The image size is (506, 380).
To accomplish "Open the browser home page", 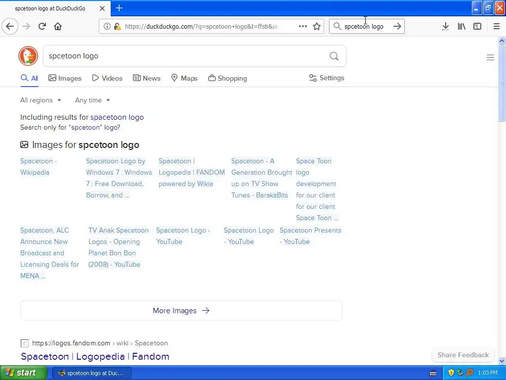I will point(58,26).
